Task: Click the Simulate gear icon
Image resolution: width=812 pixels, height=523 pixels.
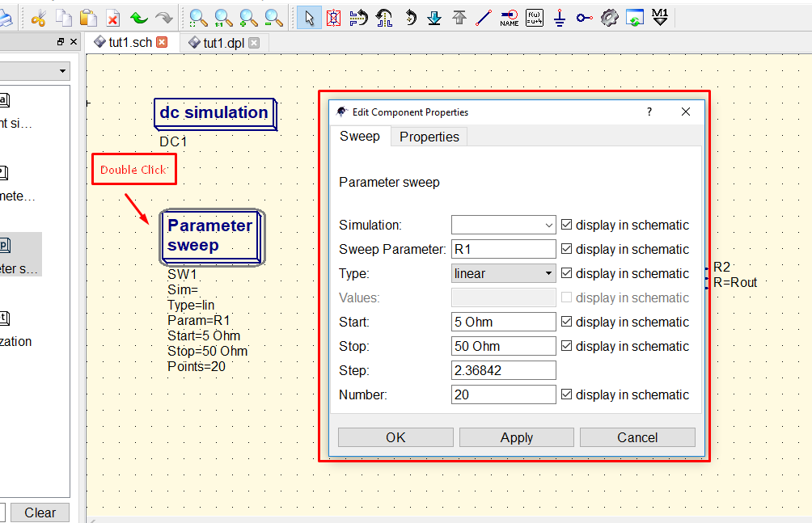Action: (610, 19)
